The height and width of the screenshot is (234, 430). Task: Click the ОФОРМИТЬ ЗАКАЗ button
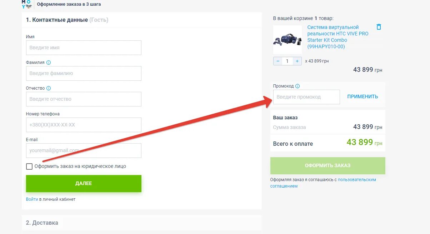pyautogui.click(x=328, y=166)
